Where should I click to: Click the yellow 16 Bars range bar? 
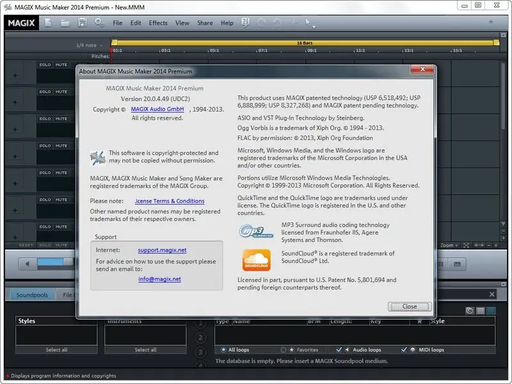tap(305, 43)
